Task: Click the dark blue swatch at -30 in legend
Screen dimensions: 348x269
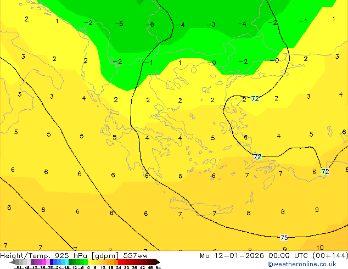Action: 52,262
